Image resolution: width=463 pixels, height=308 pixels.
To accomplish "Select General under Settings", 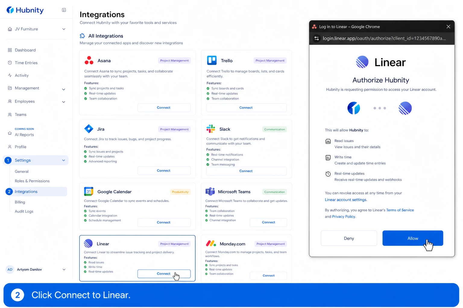I will click(x=22, y=171).
